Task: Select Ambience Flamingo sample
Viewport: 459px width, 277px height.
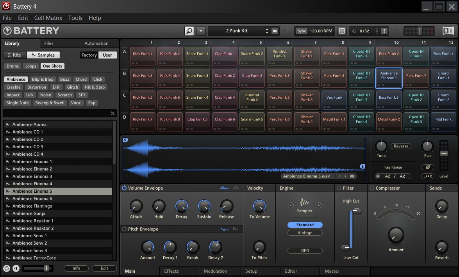Action: 58,206
